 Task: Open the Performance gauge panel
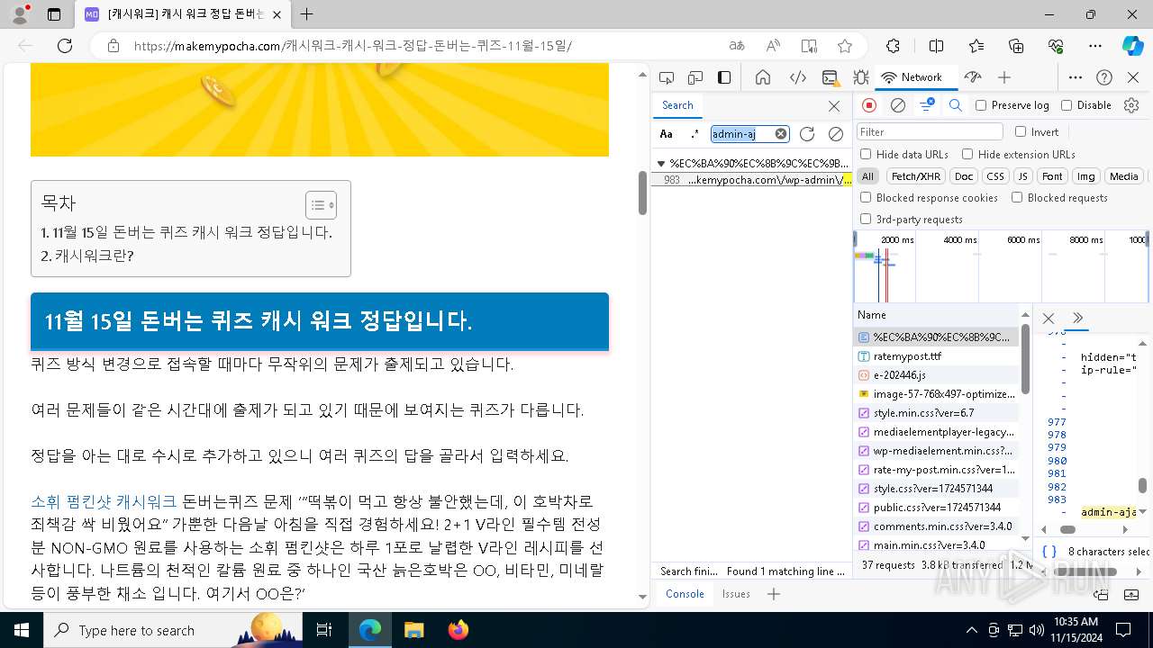[x=972, y=77]
